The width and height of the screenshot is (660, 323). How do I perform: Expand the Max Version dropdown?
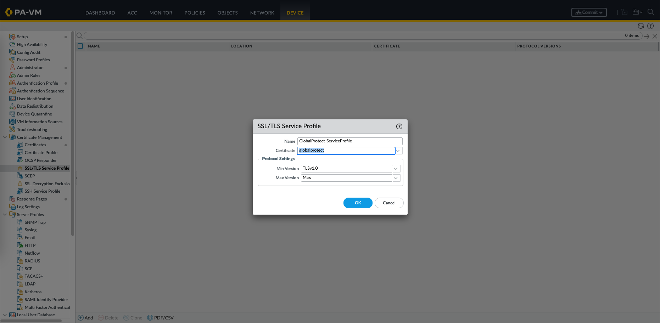396,178
